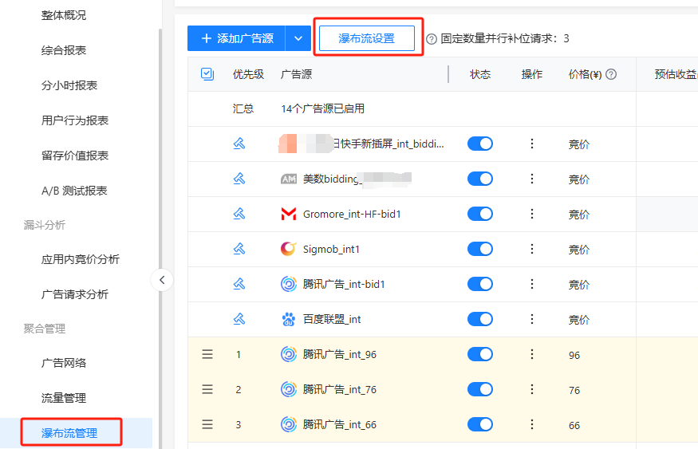Click the help icon before 固定数量并行补位请求
This screenshot has height=449, width=698.
[x=432, y=38]
